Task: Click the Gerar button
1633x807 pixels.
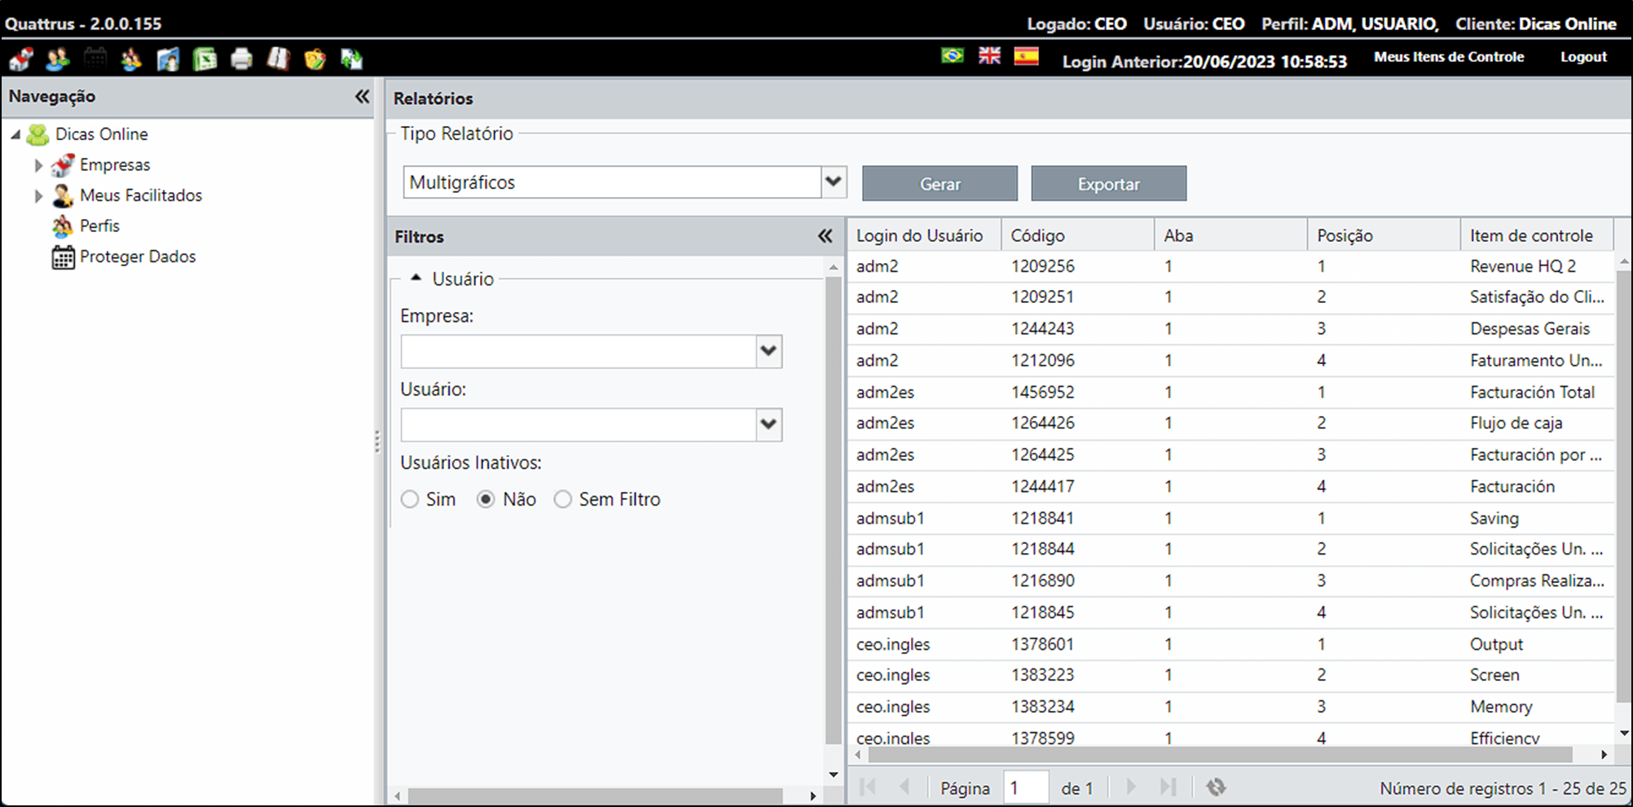Action: point(940,183)
